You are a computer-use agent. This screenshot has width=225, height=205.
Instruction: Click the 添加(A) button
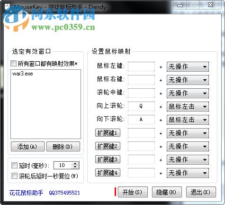coord(27,147)
